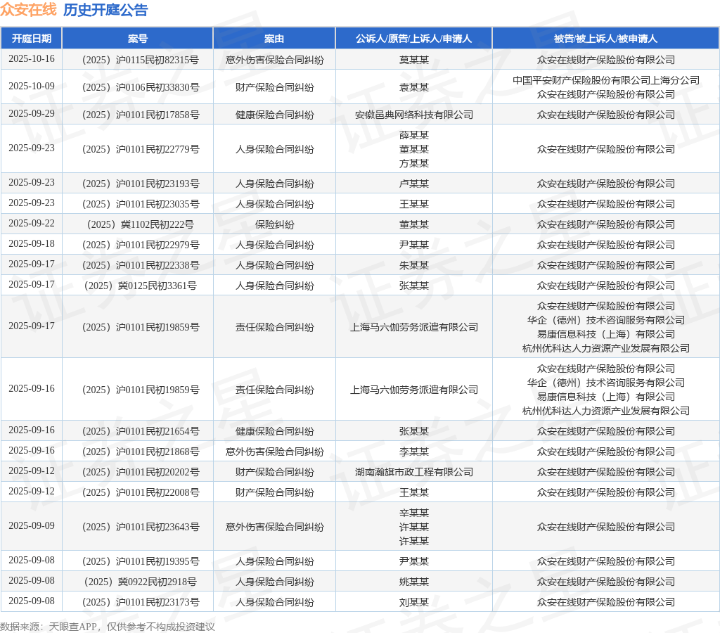Click 湖南瀚旗市政工程有限公司
The width and height of the screenshot is (720, 633).
(x=413, y=472)
